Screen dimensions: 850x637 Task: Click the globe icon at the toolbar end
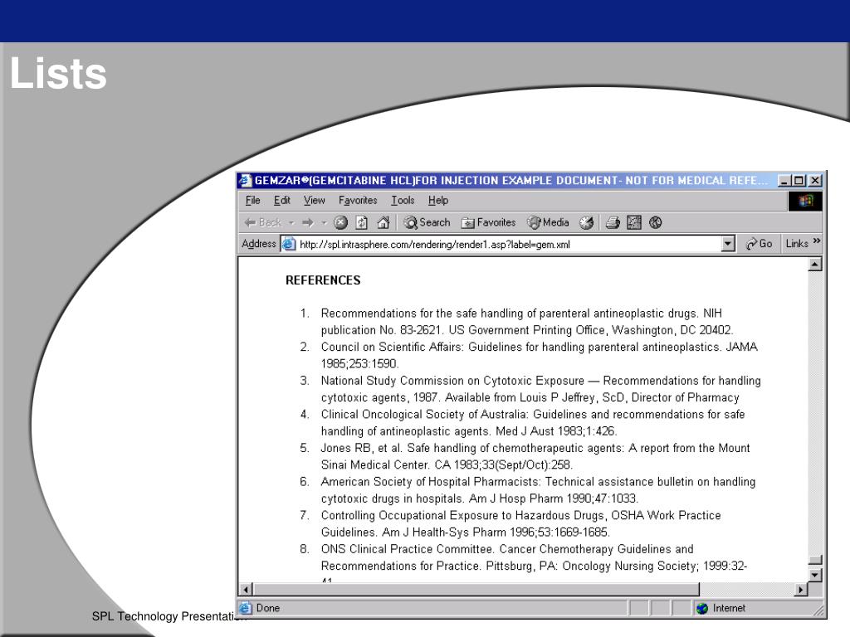click(x=656, y=222)
